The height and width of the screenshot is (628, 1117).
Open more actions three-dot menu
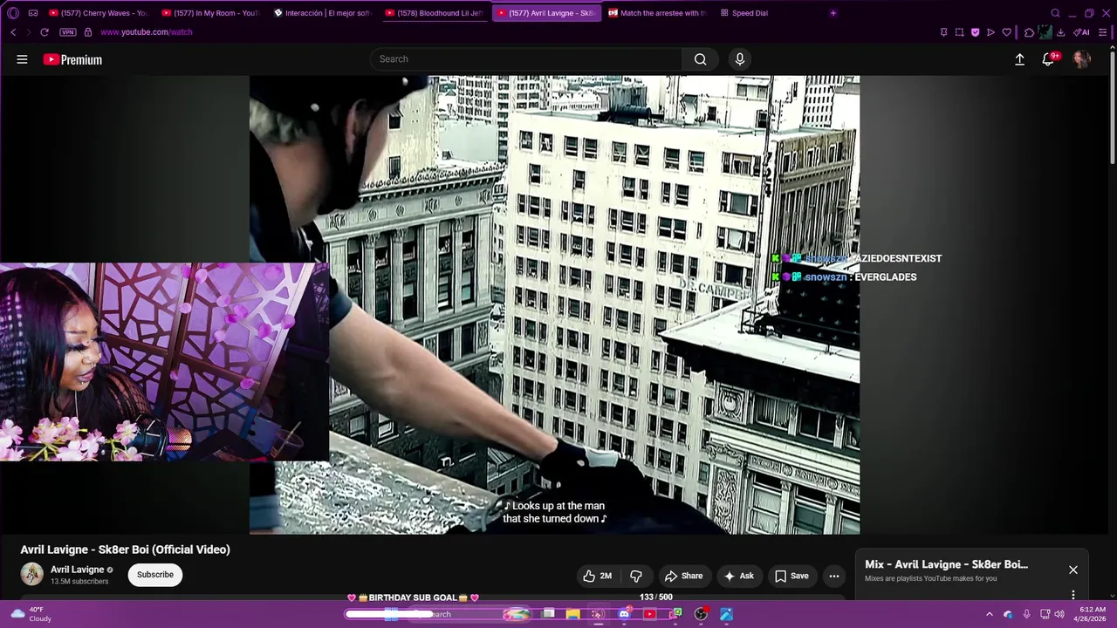(834, 576)
